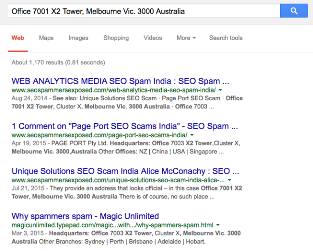Open the WEB ANALYTICS MEDIA SEO Spam result
This screenshot has height=251, width=313.
point(120,81)
